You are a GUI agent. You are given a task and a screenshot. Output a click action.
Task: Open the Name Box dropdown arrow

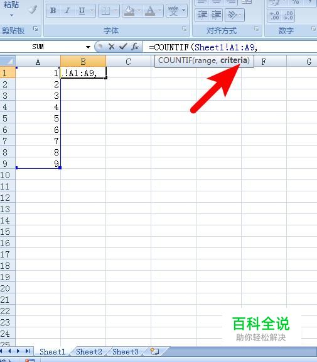tap(88, 47)
